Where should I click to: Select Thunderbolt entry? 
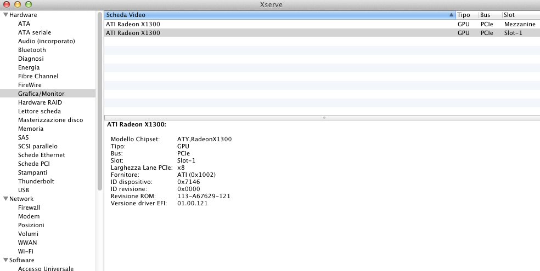(x=36, y=181)
